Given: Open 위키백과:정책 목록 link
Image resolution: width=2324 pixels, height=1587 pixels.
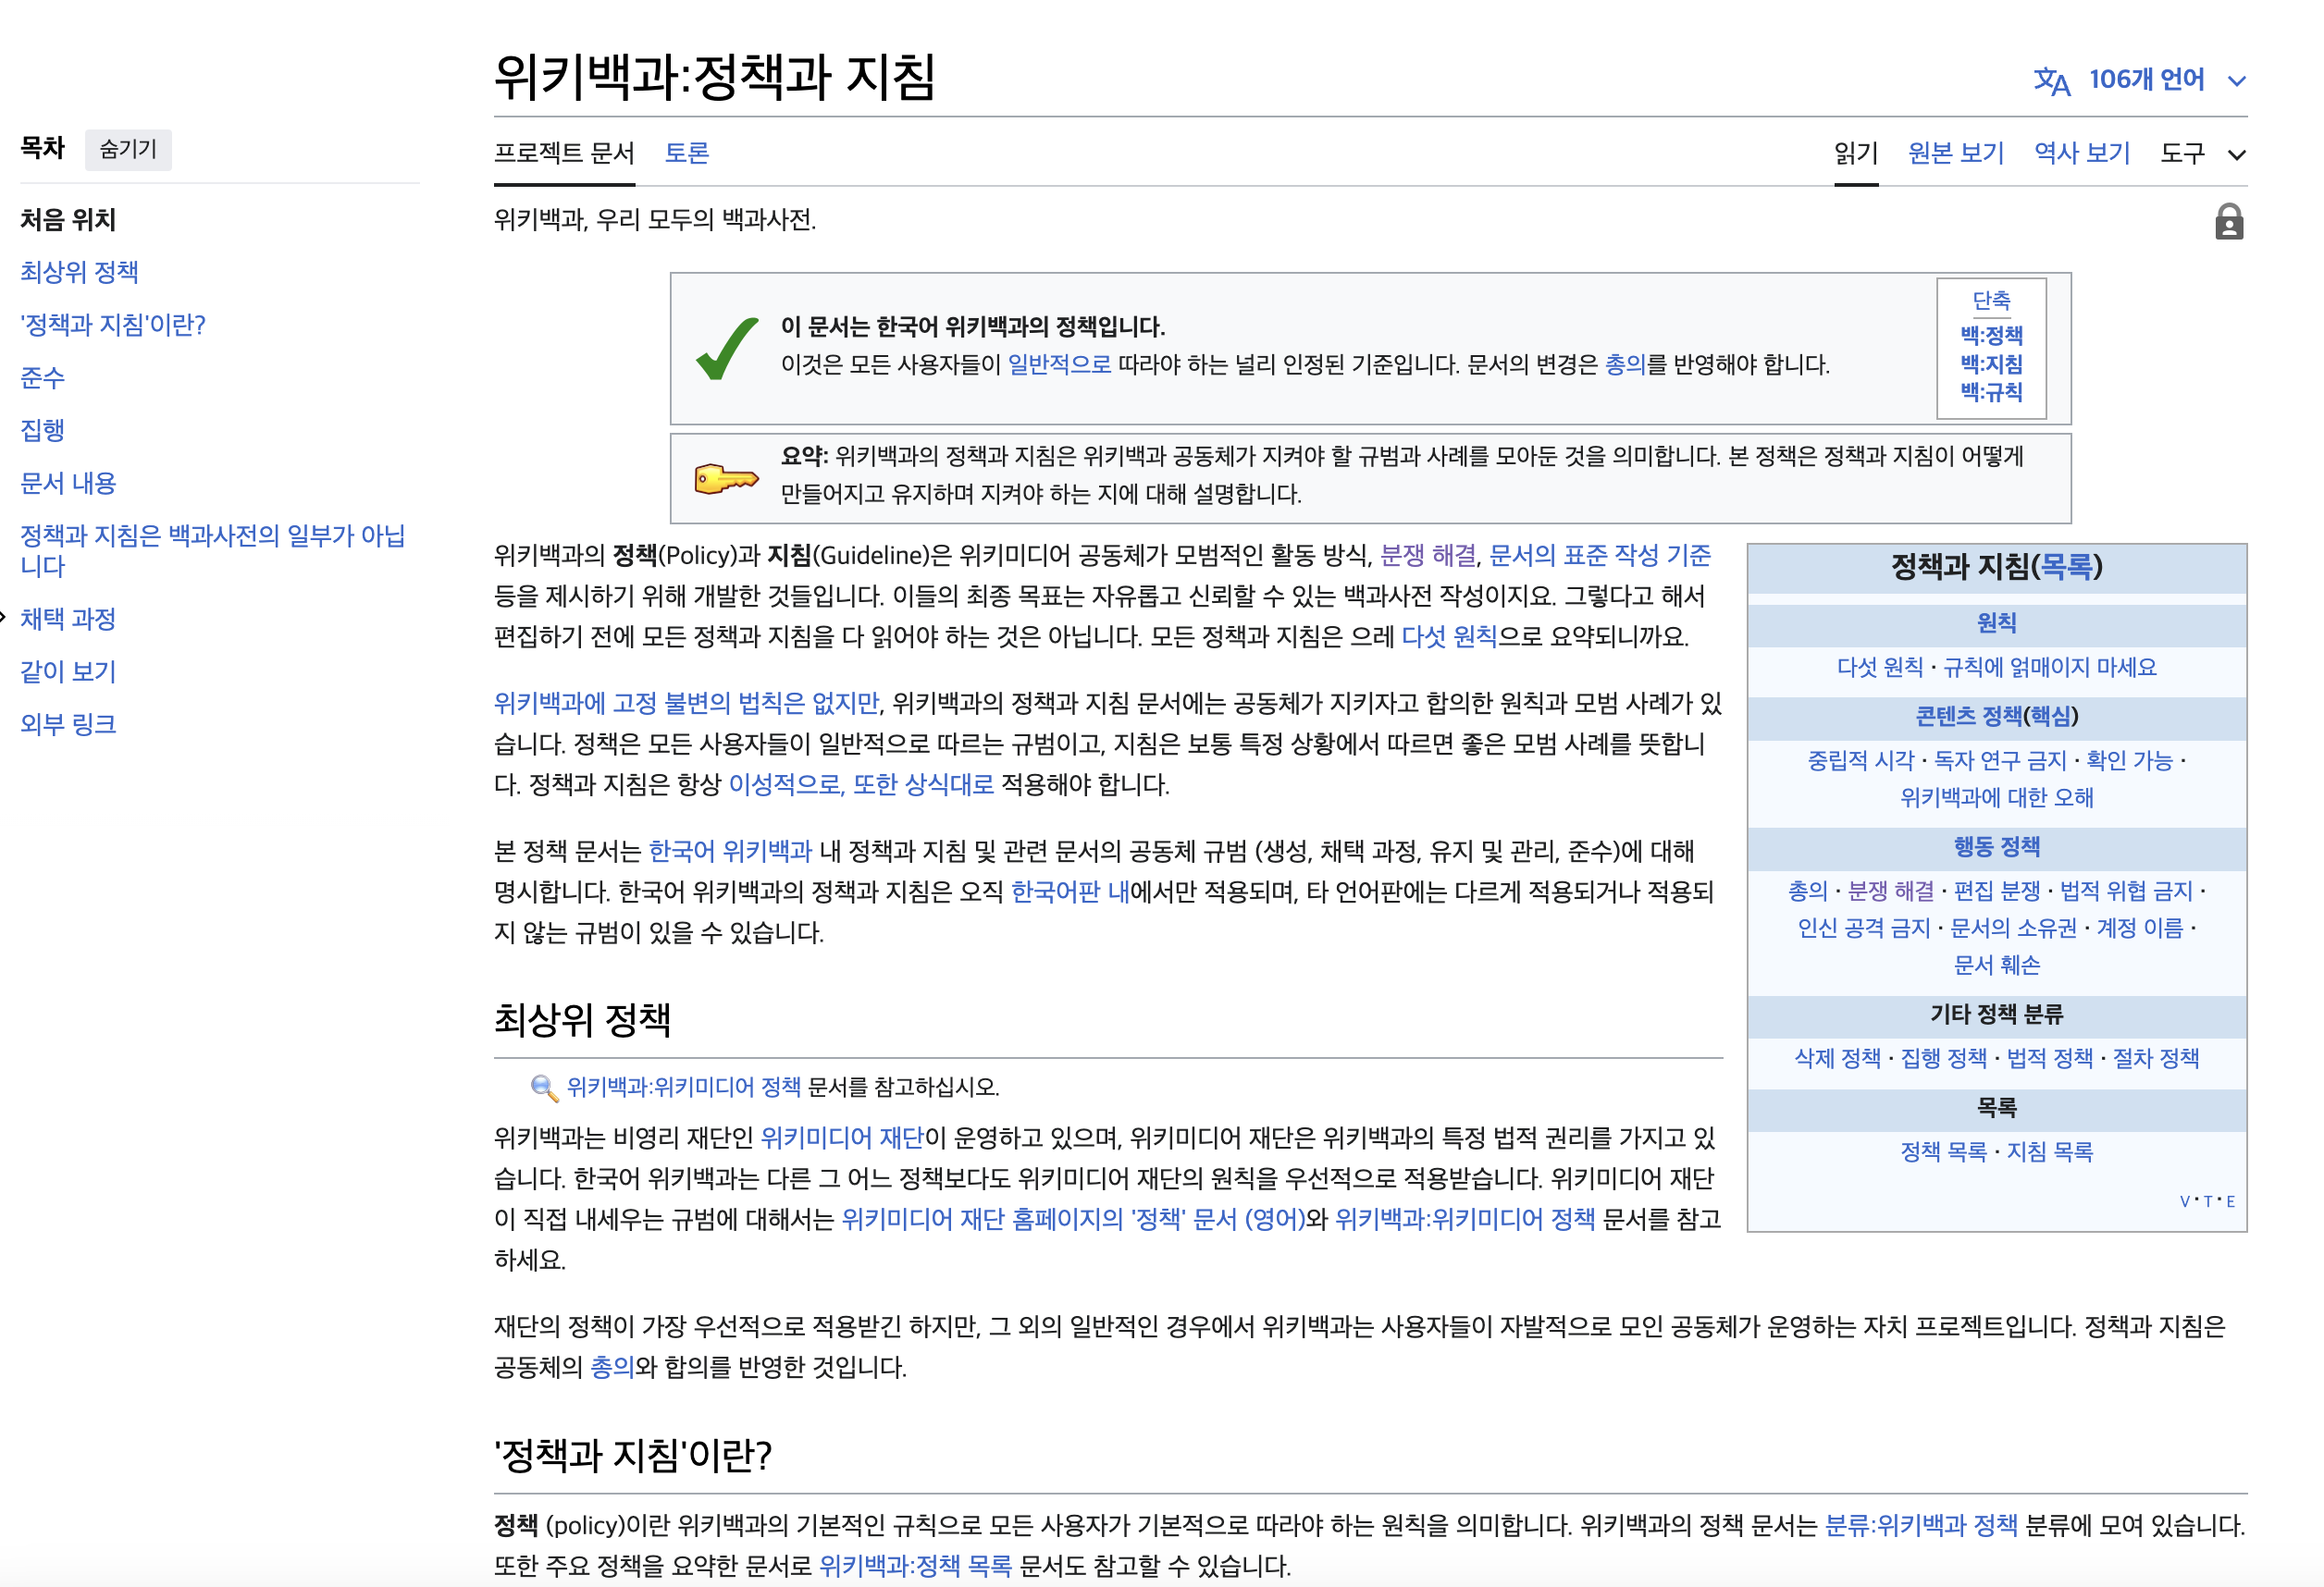Looking at the screenshot, I should 915,1566.
